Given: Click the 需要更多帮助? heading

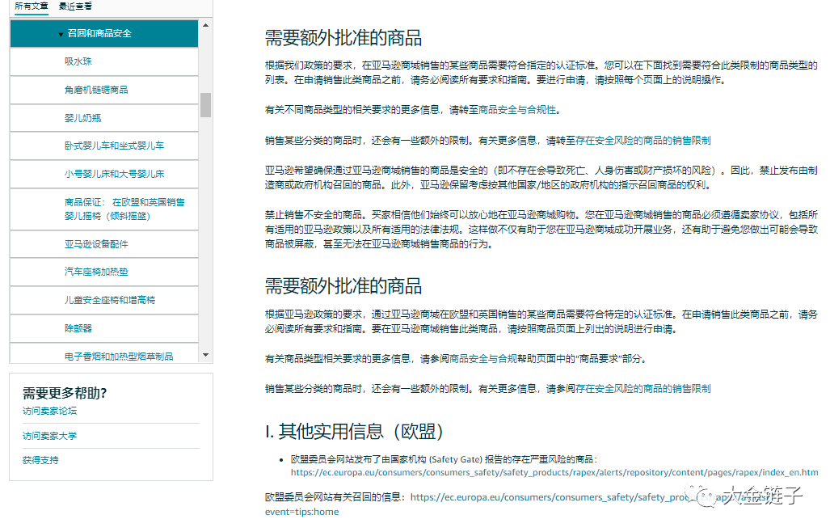Looking at the screenshot, I should tap(65, 393).
